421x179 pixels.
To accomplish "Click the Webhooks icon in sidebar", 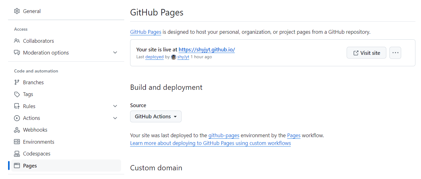I will pyautogui.click(x=17, y=130).
